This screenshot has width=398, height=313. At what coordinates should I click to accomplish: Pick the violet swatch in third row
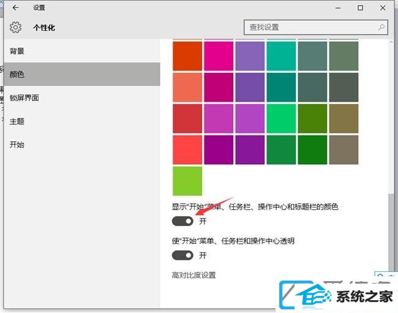[250, 119]
